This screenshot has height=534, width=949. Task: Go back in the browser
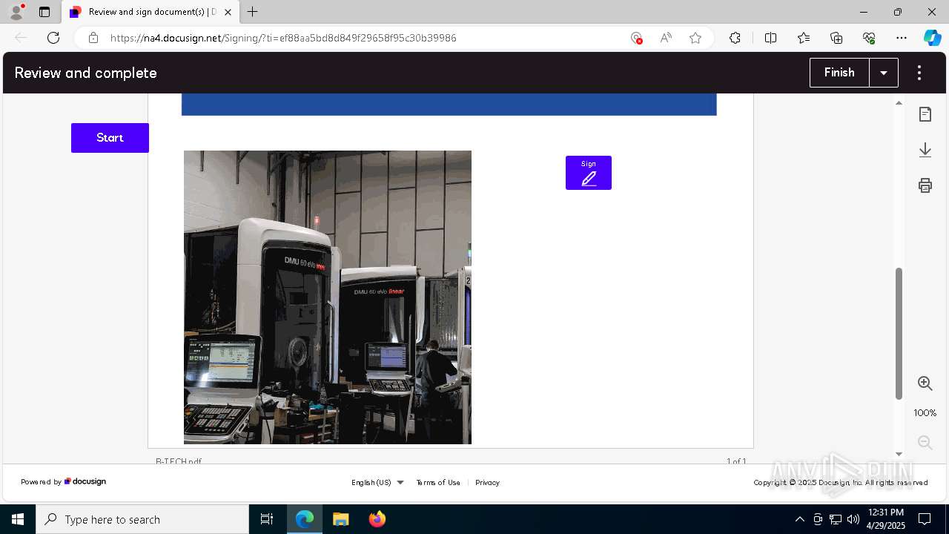pos(21,38)
